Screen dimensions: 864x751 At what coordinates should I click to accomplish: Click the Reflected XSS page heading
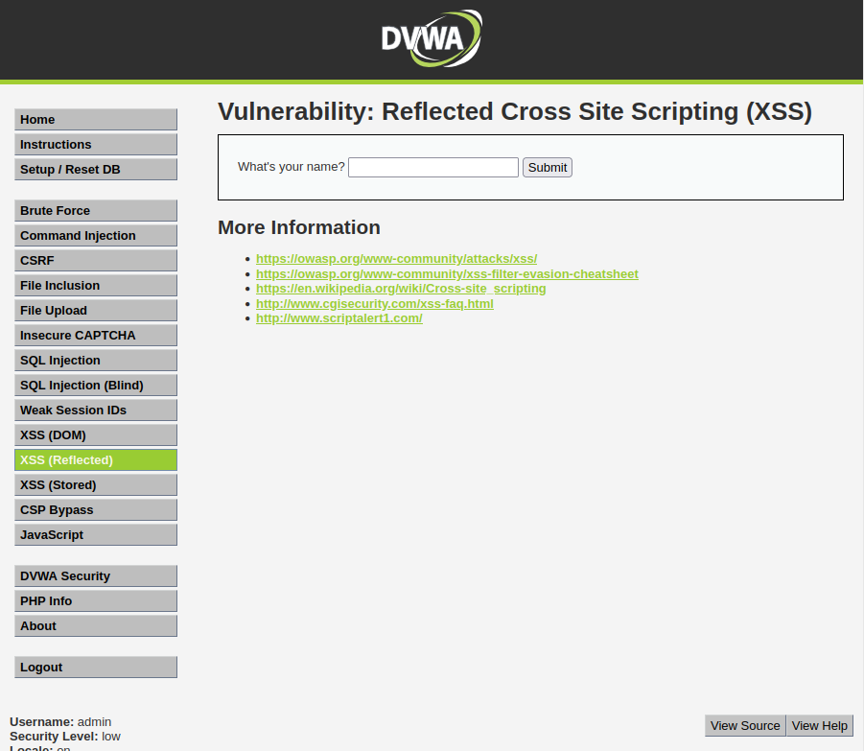515,112
